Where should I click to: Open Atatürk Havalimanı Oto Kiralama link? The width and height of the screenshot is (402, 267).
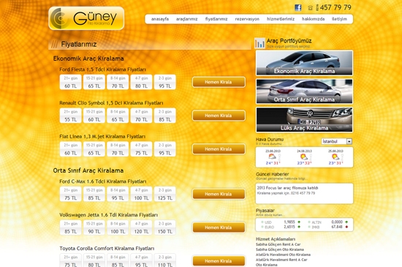click(x=283, y=255)
